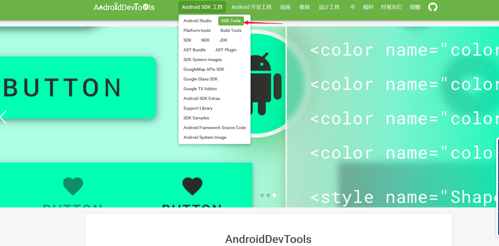
Task: Open Support Library entry
Action: click(x=198, y=108)
